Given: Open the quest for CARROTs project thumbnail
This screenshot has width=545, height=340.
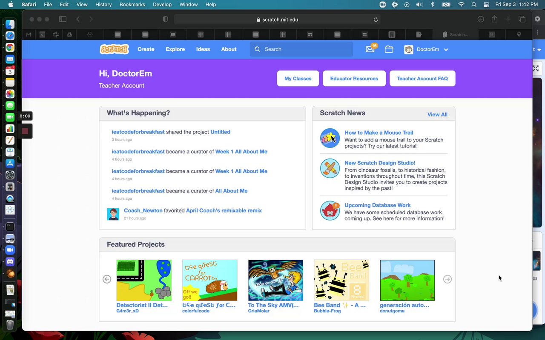Looking at the screenshot, I should coord(209,280).
